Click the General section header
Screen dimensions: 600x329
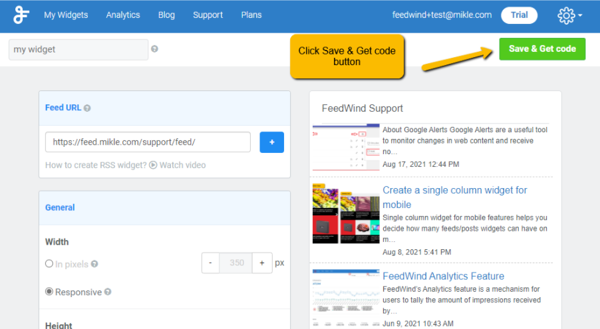164,208
